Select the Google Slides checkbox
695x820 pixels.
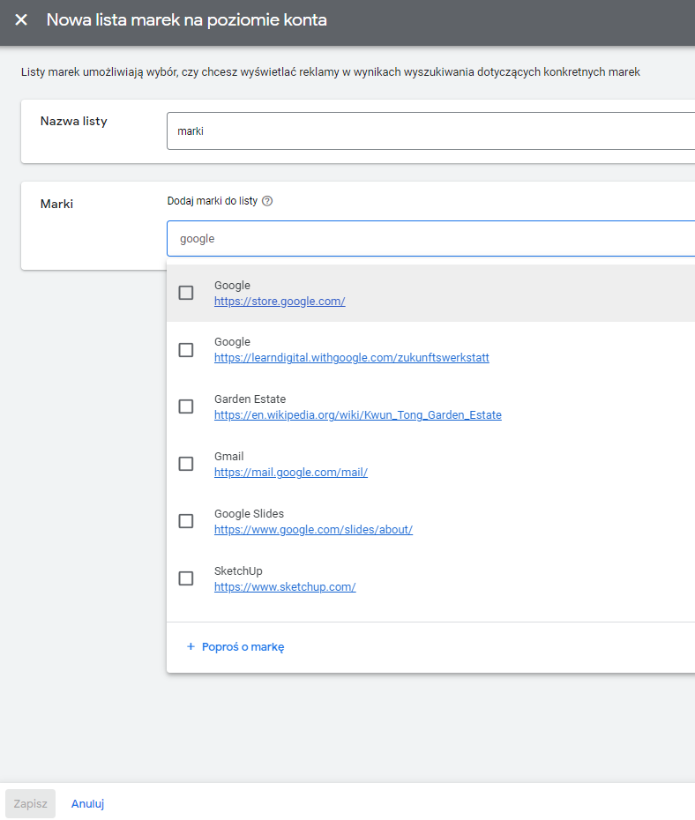(185, 521)
